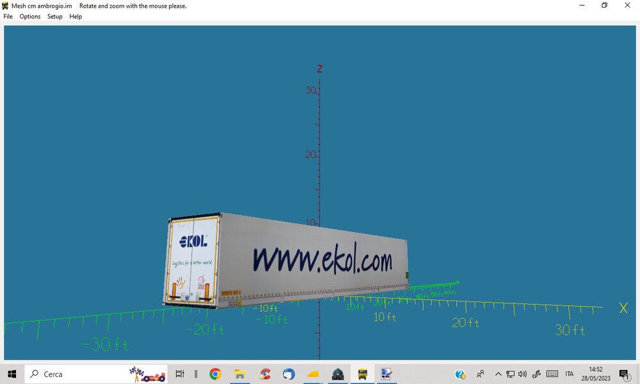Click the application icon in title bar

(x=5, y=6)
